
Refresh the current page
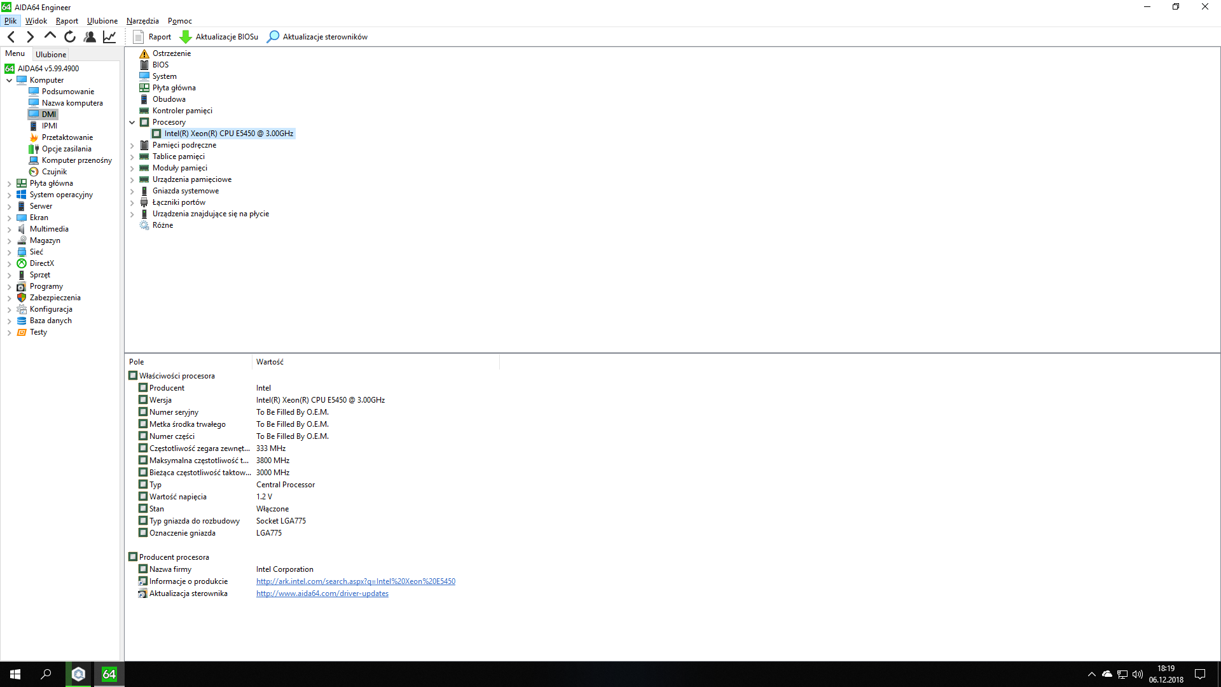click(70, 37)
